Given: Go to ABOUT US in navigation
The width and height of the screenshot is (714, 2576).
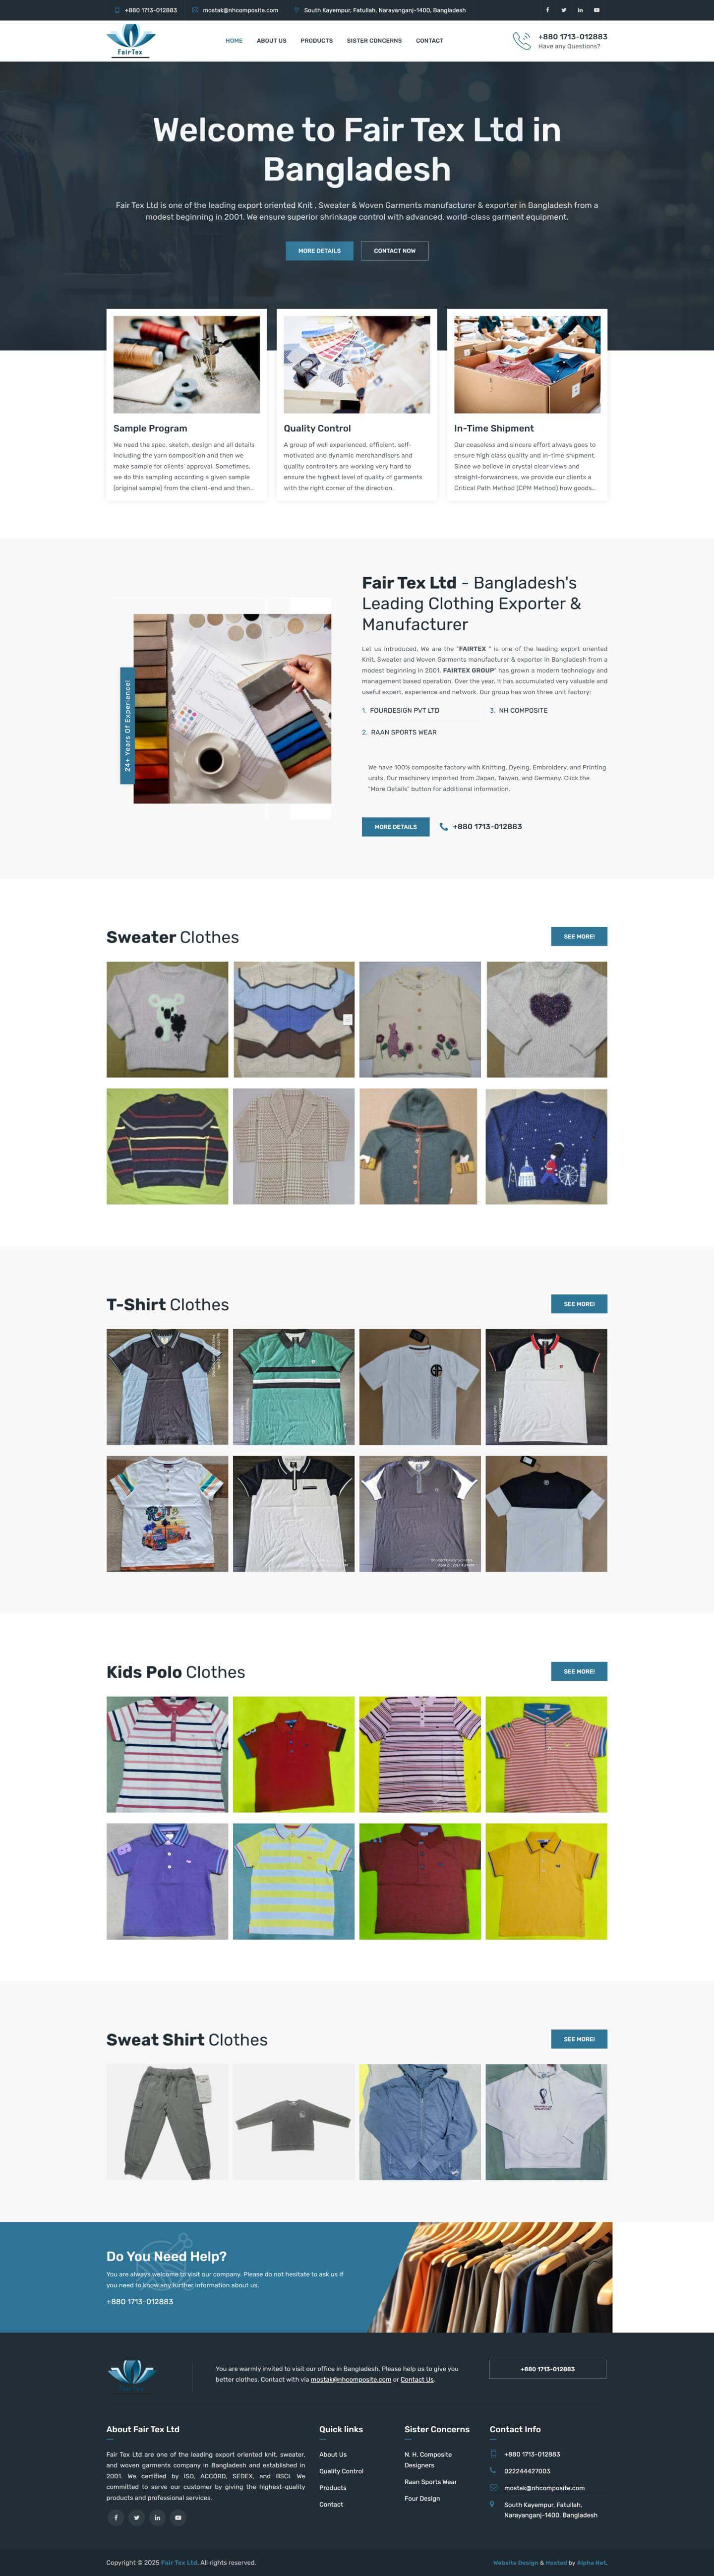Looking at the screenshot, I should (271, 41).
